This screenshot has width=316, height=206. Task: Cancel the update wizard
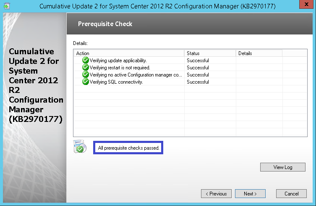(291, 194)
